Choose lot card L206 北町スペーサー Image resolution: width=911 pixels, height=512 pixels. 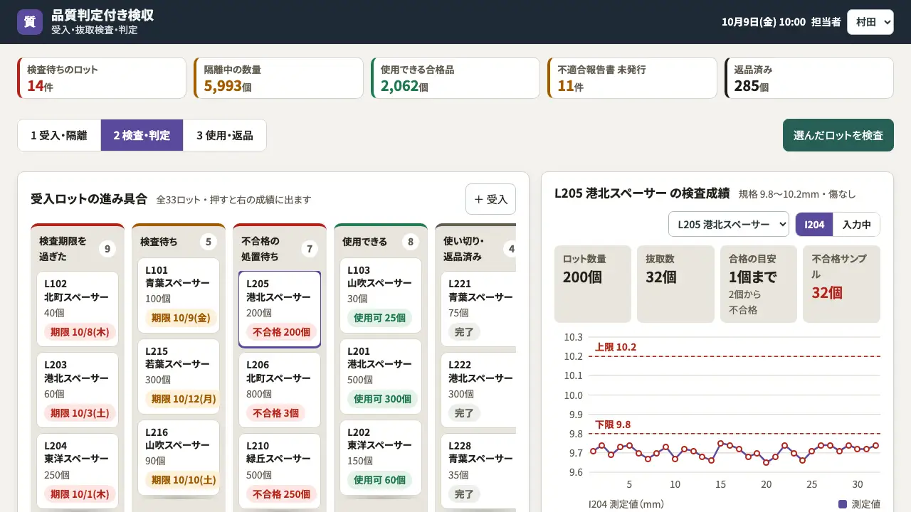(x=280, y=390)
